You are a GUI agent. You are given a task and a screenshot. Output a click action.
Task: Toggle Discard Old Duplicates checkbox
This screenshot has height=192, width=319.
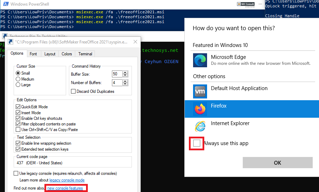(73, 91)
